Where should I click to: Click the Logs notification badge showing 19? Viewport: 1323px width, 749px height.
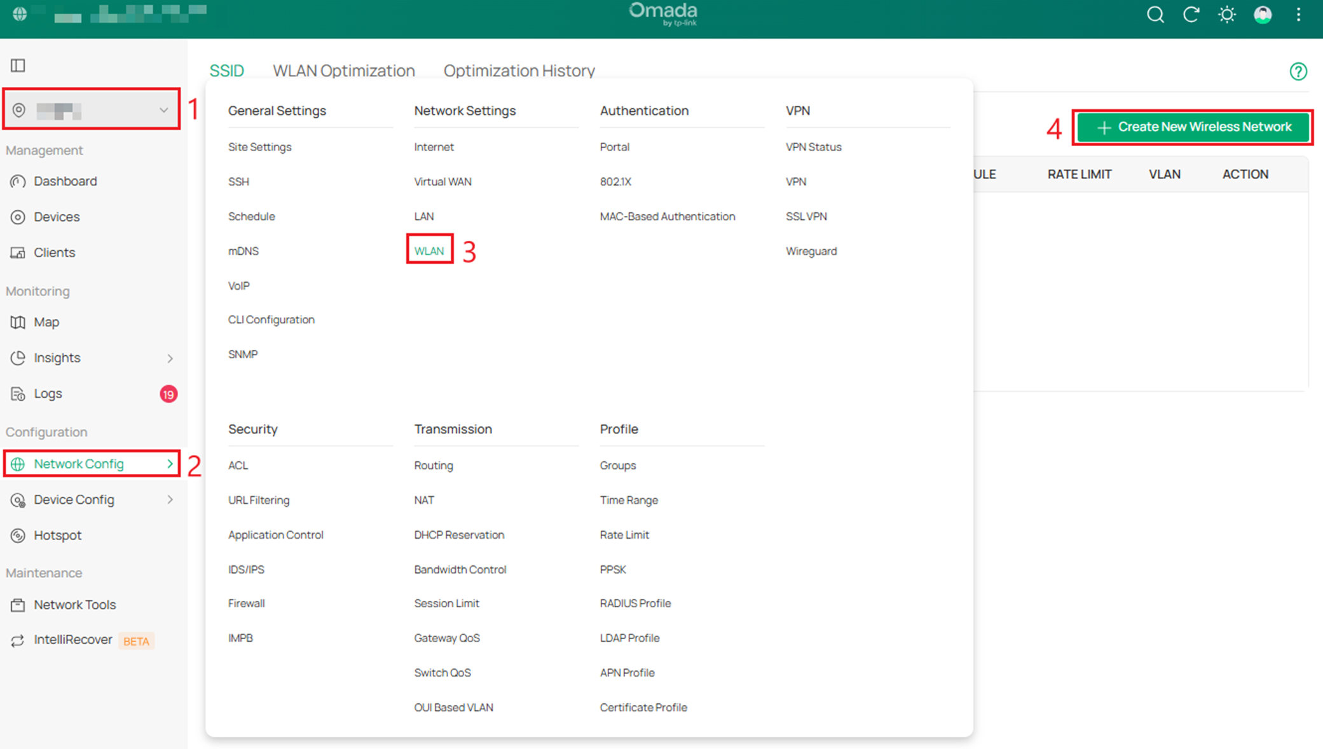[x=168, y=394]
